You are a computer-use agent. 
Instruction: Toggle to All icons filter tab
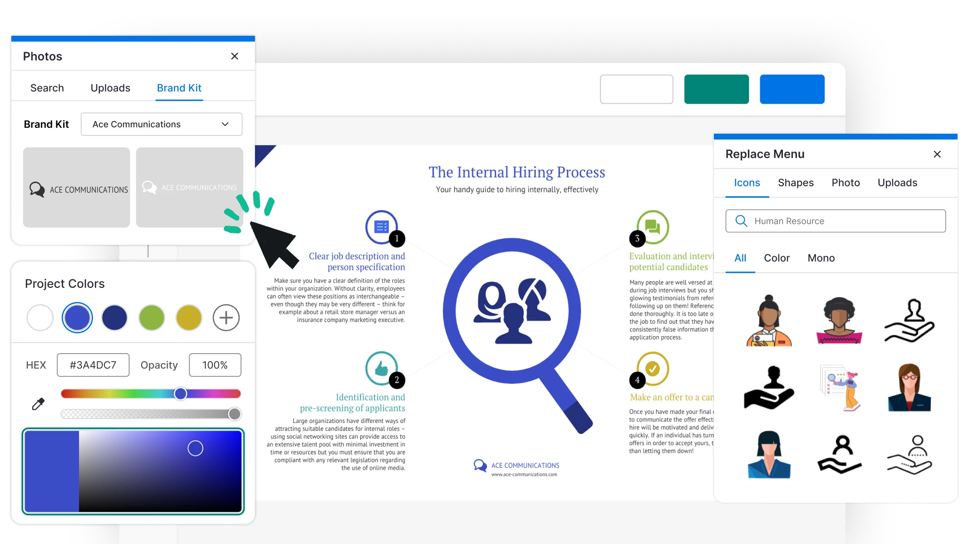(740, 258)
